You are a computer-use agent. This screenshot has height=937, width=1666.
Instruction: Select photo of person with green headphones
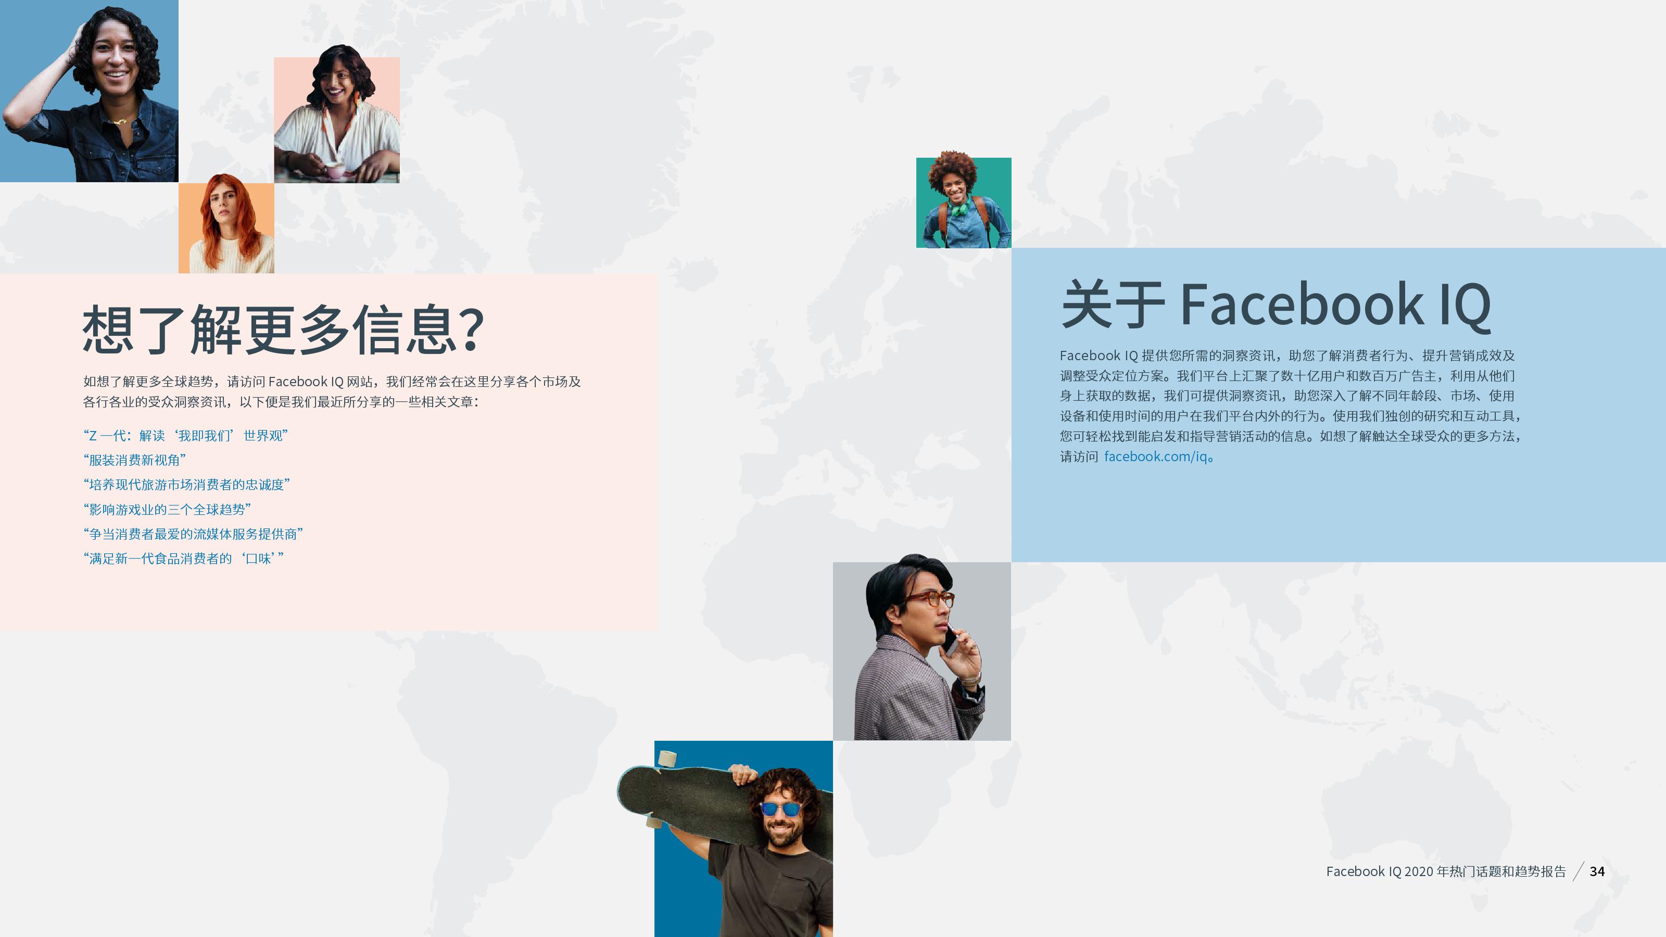[x=963, y=202]
